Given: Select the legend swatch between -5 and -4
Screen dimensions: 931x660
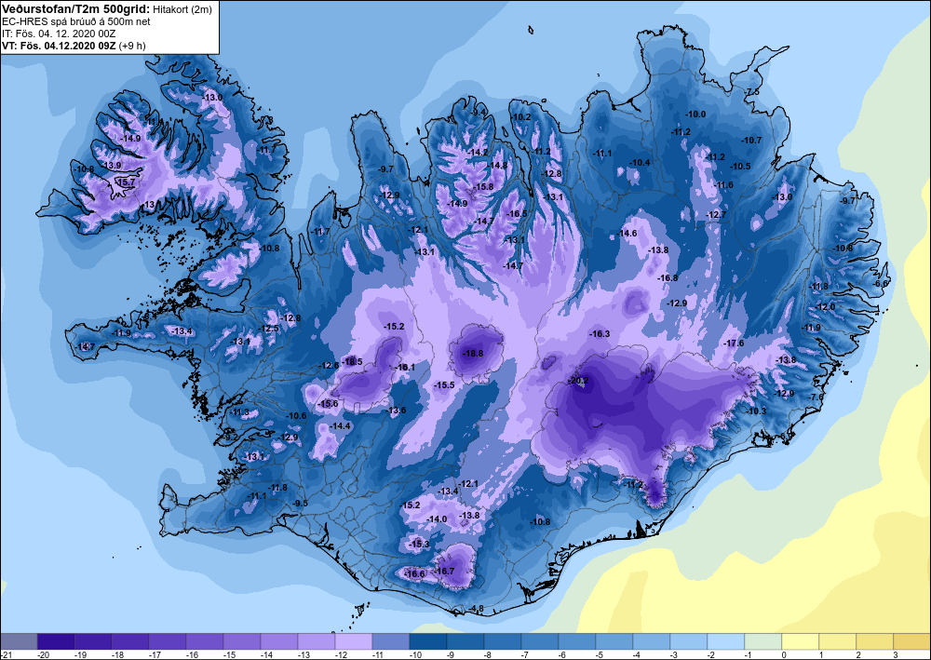Looking at the screenshot, I should pos(614,641).
